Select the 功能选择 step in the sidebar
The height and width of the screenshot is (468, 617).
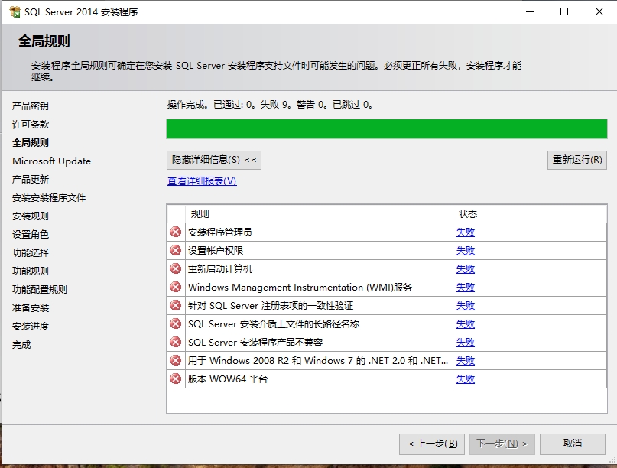pyautogui.click(x=31, y=252)
